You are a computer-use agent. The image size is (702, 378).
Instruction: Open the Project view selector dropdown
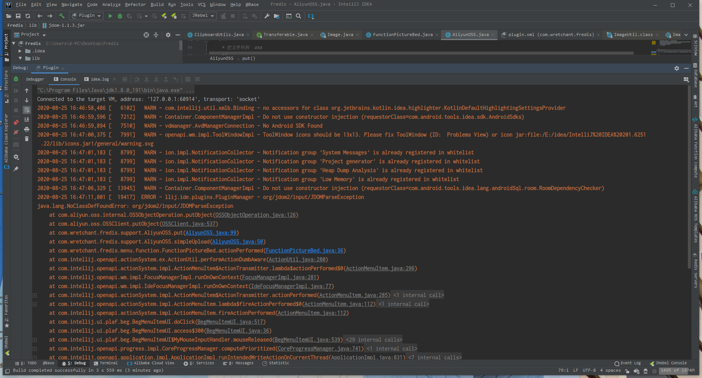click(30, 35)
